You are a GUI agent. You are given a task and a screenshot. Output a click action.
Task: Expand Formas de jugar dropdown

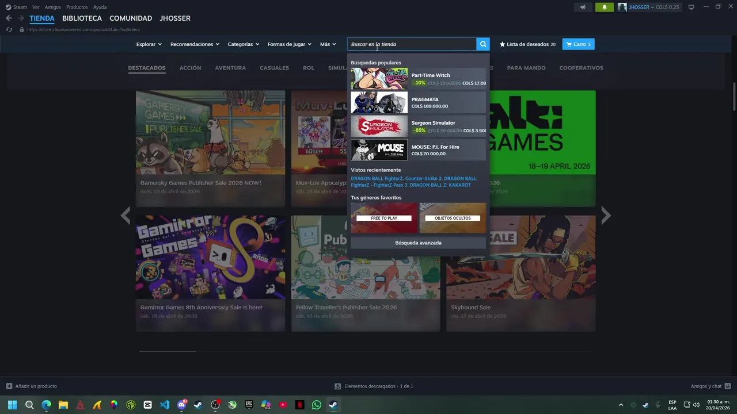point(289,44)
